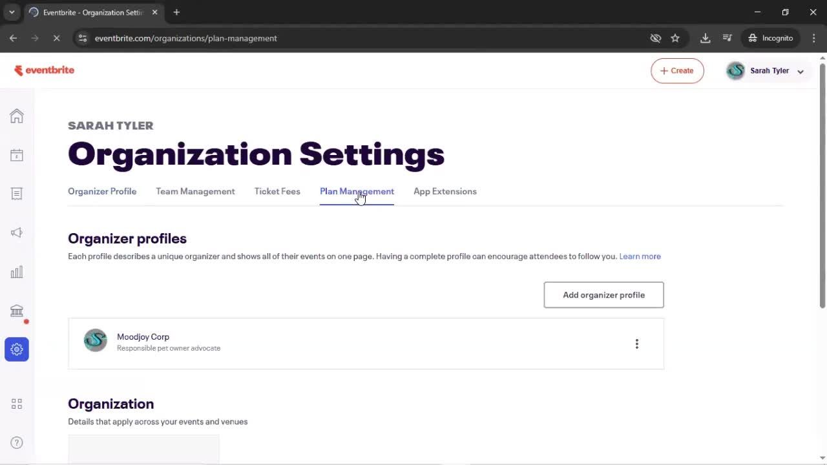Open the Chrome three-dot menu
Screen dimensions: 827x465
[x=813, y=38]
